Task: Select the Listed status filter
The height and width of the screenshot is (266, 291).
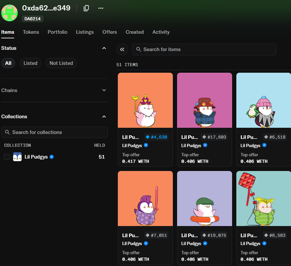Action: 30,63
